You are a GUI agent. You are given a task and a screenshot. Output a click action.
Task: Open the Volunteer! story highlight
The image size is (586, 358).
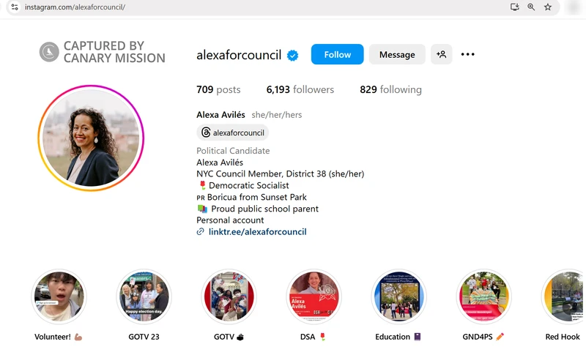(x=59, y=297)
